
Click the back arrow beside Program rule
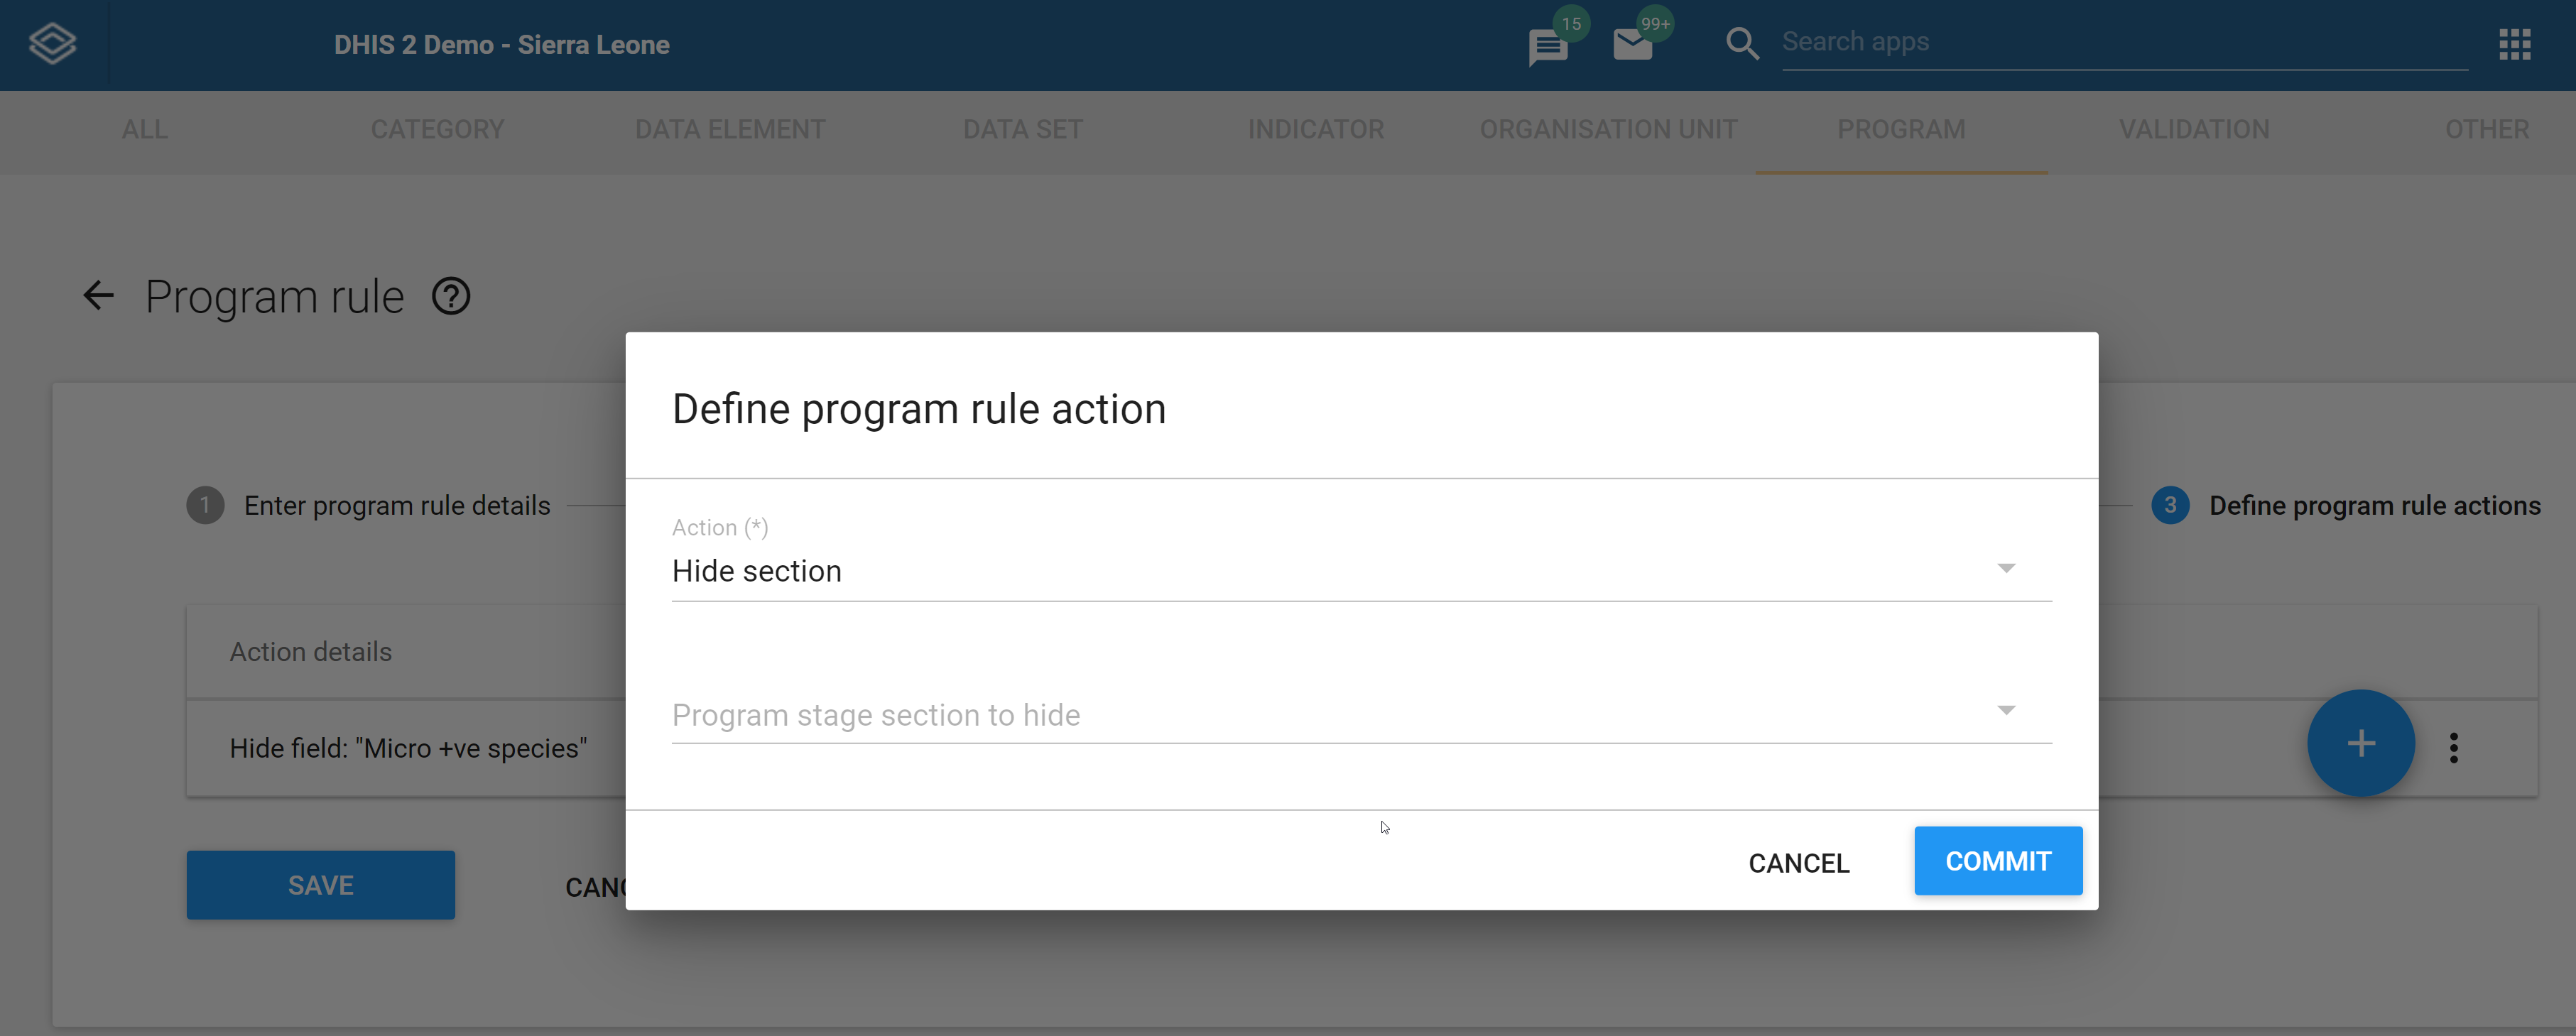coord(98,295)
